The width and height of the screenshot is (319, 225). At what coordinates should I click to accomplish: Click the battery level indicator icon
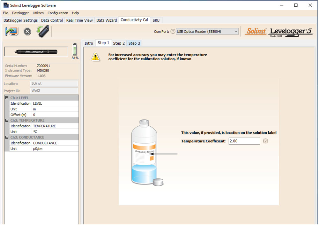pyautogui.click(x=75, y=50)
